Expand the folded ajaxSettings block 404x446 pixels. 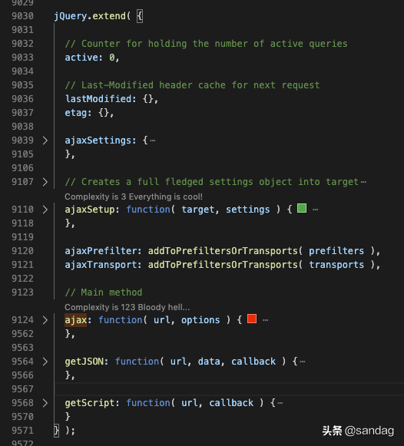pos(45,140)
